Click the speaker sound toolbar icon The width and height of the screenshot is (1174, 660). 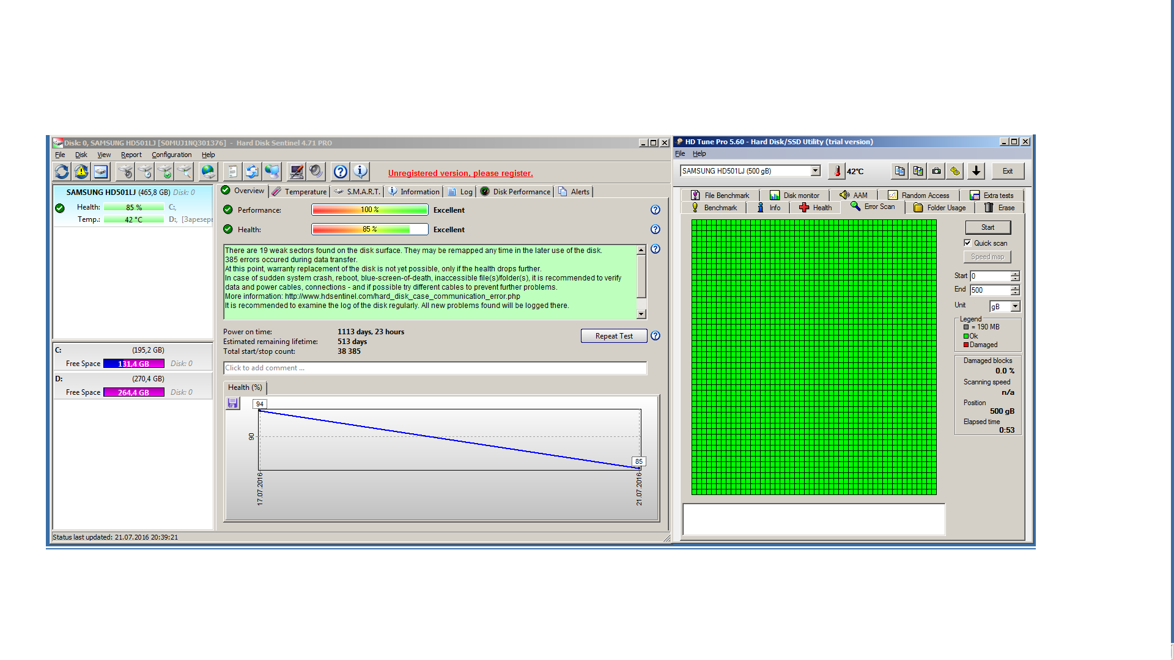(316, 172)
